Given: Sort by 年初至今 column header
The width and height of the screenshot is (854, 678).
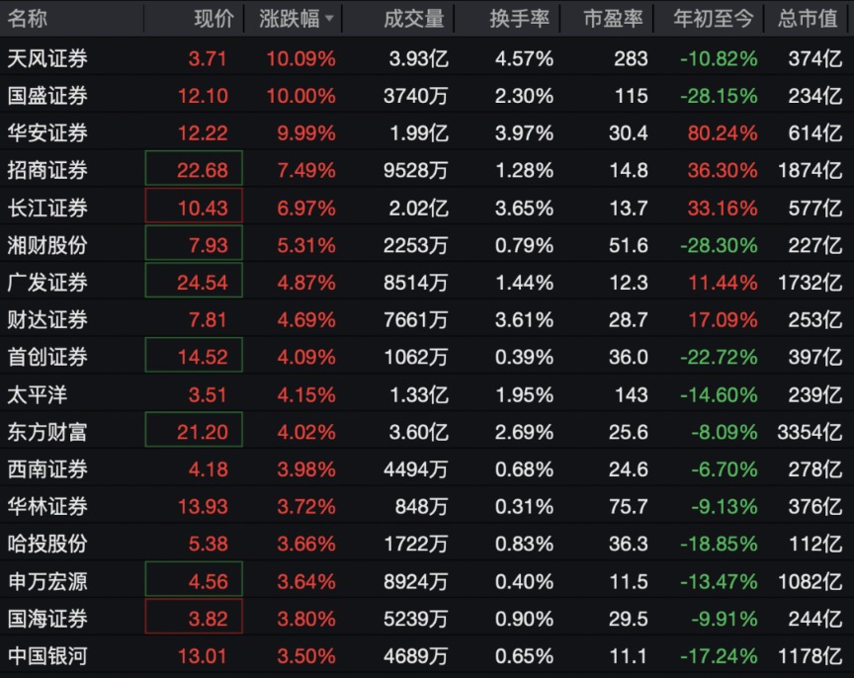Looking at the screenshot, I should [714, 19].
